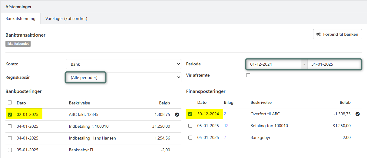This screenshot has height=158, width=367.
Task: Click the checkmark icon beside ABC fakt. 12345
Action: click(177, 114)
